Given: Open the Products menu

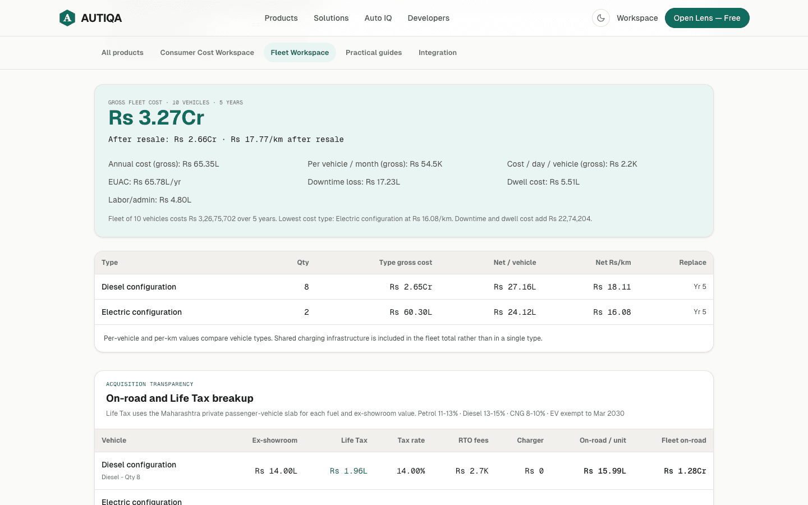Looking at the screenshot, I should (x=281, y=18).
